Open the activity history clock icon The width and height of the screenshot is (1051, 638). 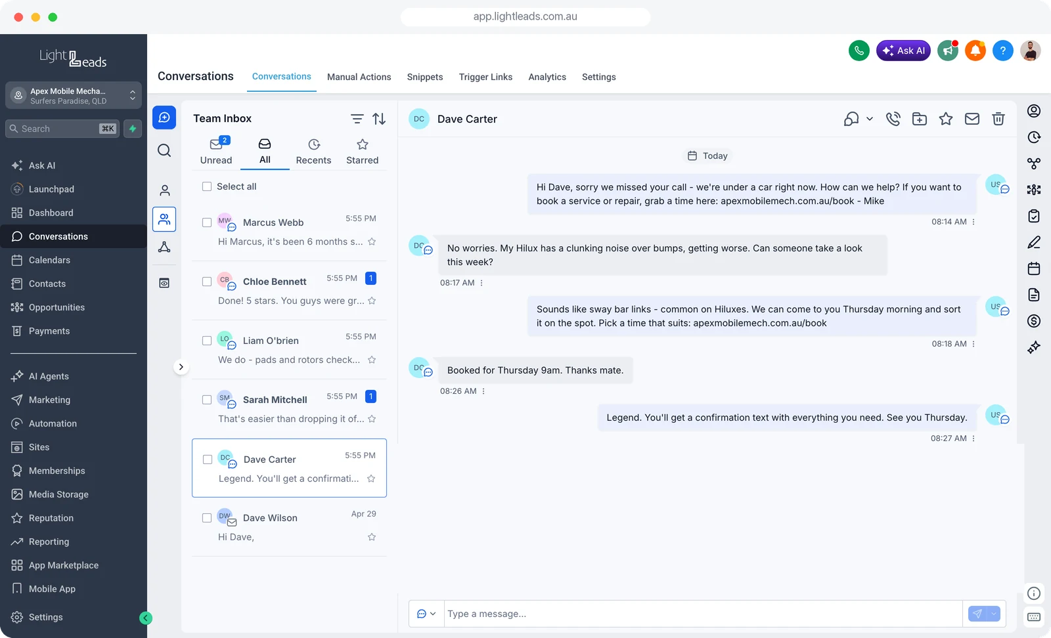click(x=1034, y=137)
